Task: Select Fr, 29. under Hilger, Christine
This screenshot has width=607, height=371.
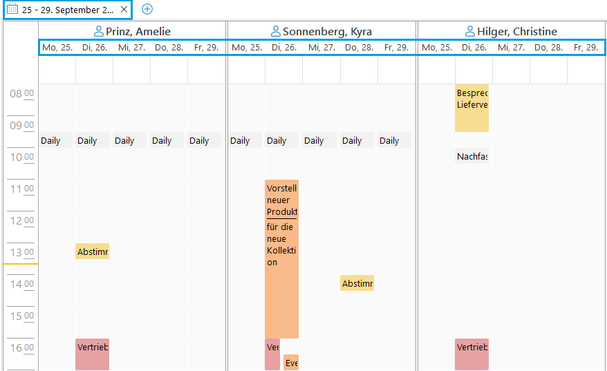Action: [586, 48]
